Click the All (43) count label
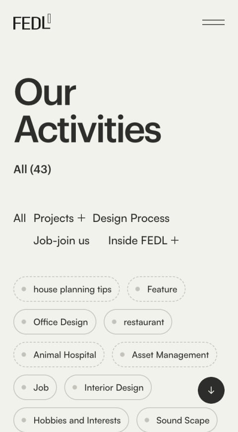This screenshot has width=238, height=432. pyautogui.click(x=32, y=169)
